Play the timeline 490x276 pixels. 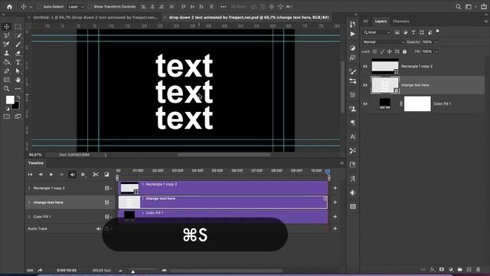pyautogui.click(x=51, y=175)
